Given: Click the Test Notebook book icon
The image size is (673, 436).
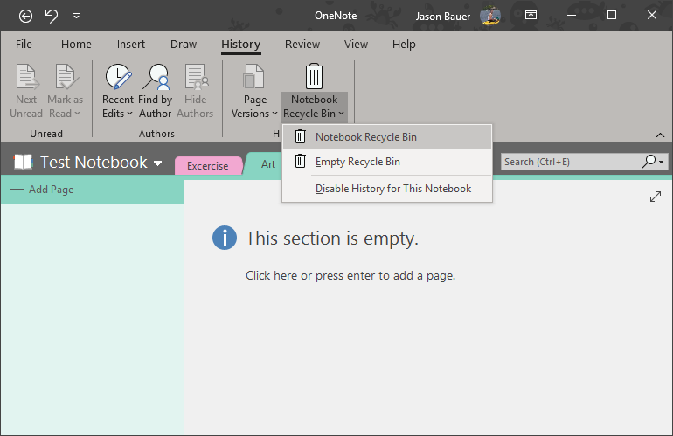Looking at the screenshot, I should pyautogui.click(x=24, y=163).
